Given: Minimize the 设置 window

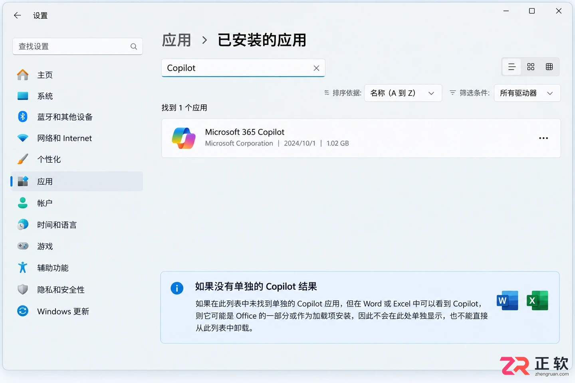Looking at the screenshot, I should (506, 11).
